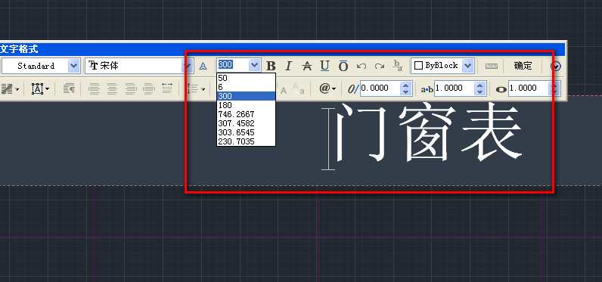This screenshot has width=602, height=282.
Task: Expand the 宋体 font dropdown
Action: (x=187, y=66)
